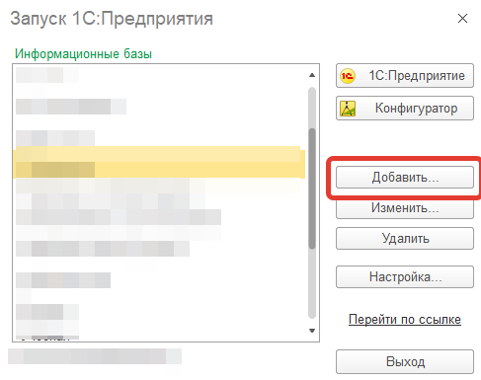Click the Добавить... button

click(405, 178)
